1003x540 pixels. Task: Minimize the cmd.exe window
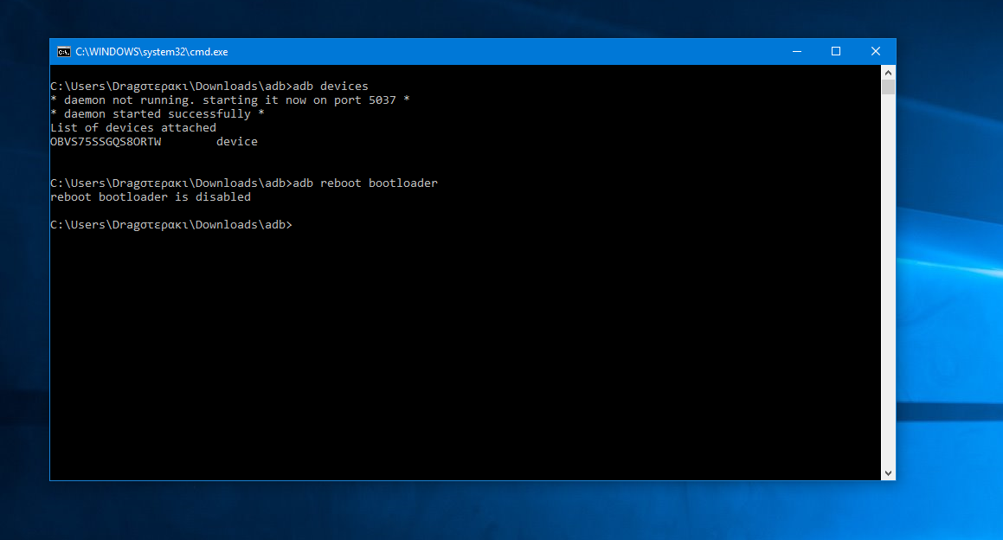tap(796, 52)
